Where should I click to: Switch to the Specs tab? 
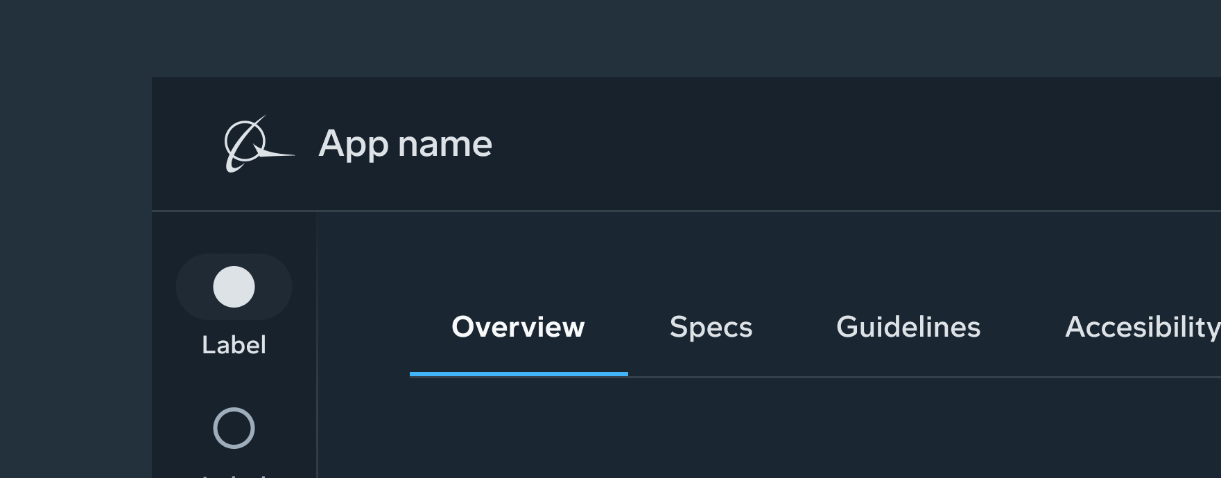711,326
